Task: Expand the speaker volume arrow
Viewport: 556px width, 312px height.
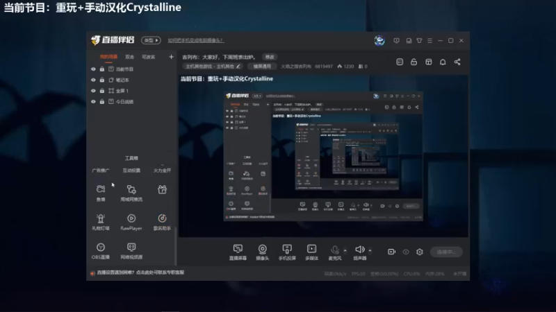Action: pos(370,250)
